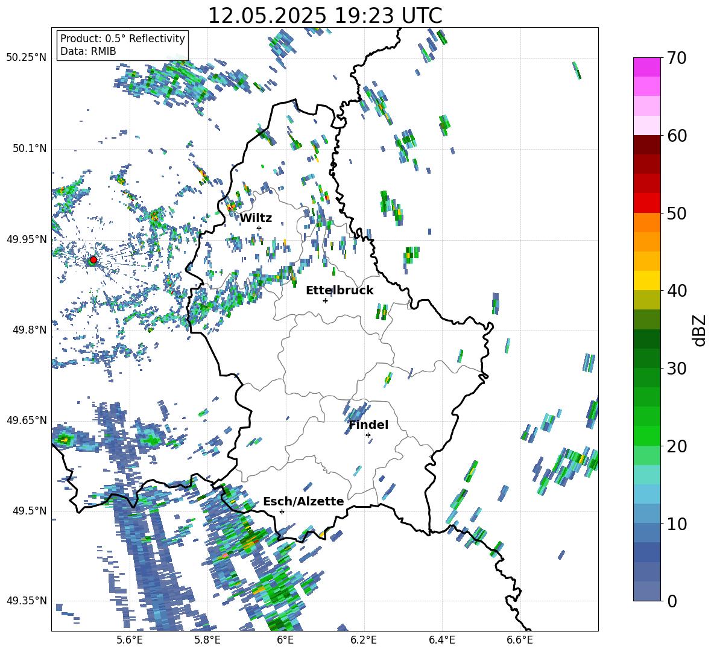Click the 'Data: RMIB' text
Image resolution: width=714 pixels, height=652 pixels.
(88, 51)
